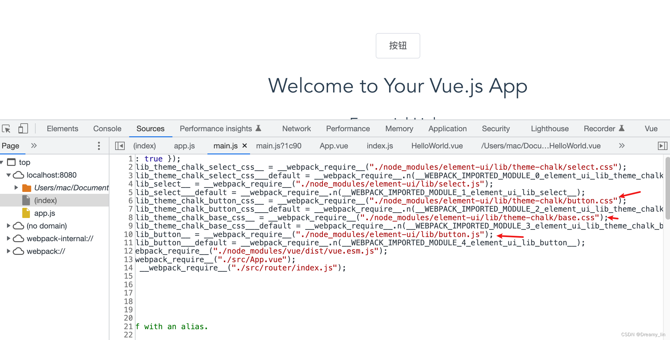Open the Performance tab
Image resolution: width=670 pixels, height=340 pixels.
pos(348,129)
